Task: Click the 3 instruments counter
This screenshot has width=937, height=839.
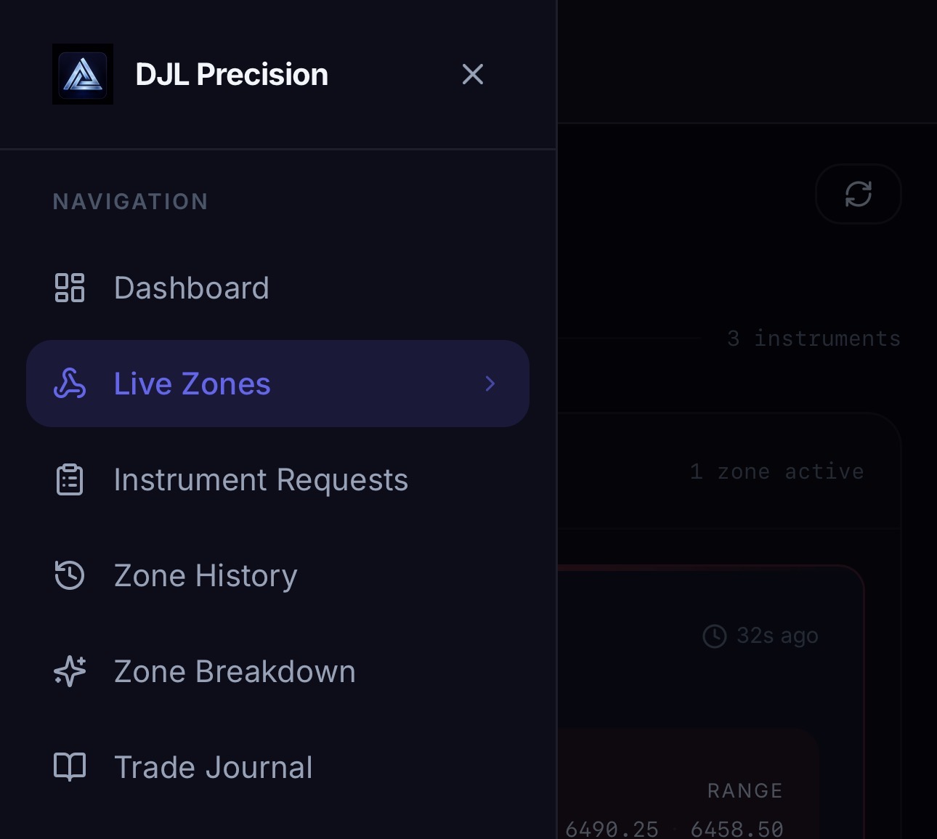Action: 814,338
